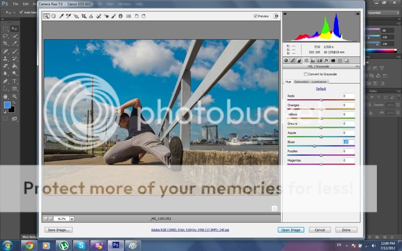This screenshot has width=402, height=251.
Task: Switch to the Hue tab
Action: tap(288, 82)
